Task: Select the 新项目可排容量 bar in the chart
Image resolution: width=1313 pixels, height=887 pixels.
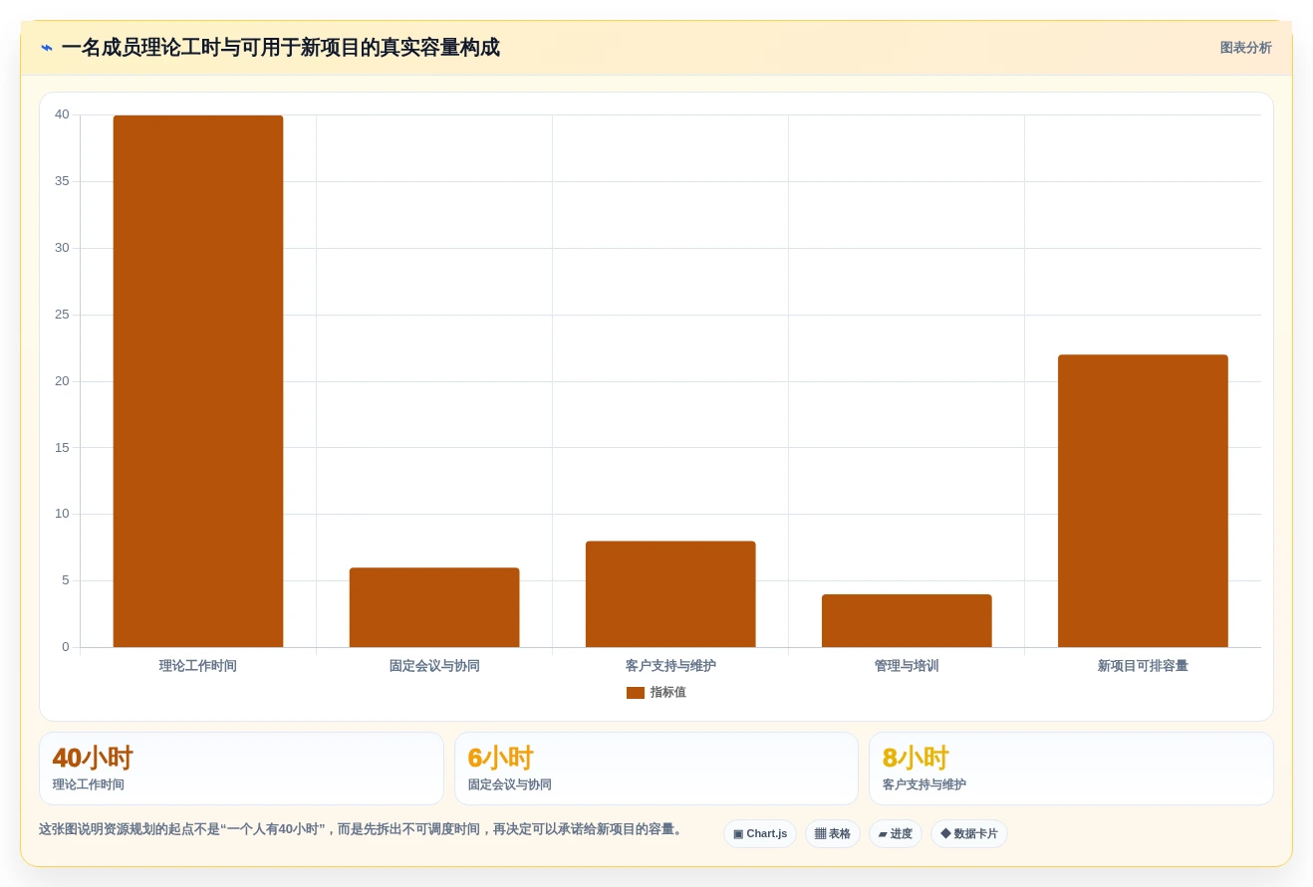Action: [1143, 501]
